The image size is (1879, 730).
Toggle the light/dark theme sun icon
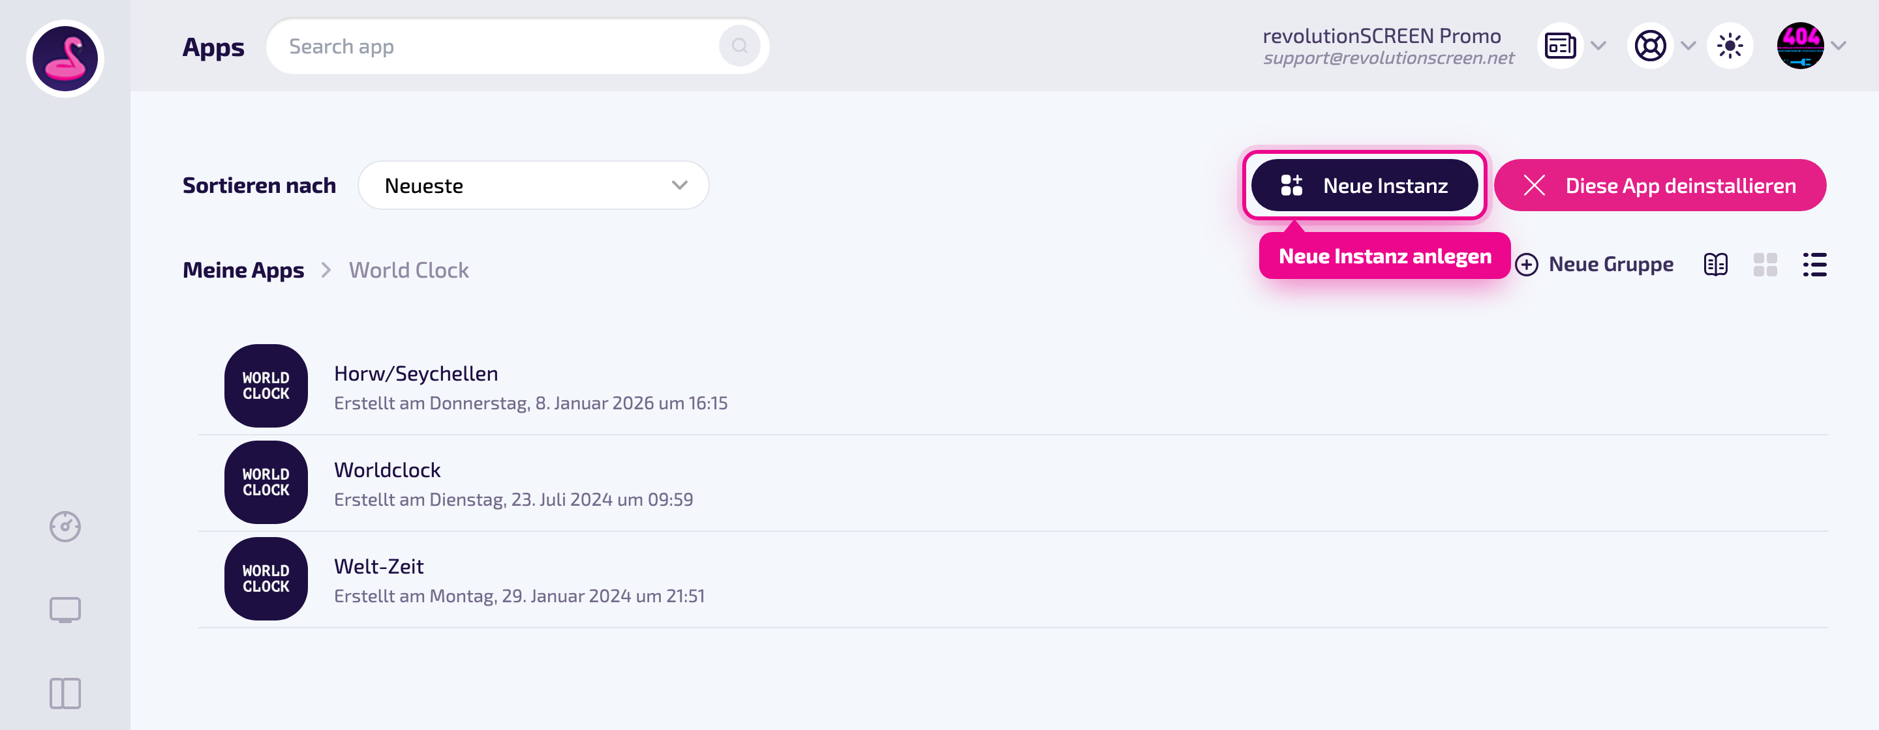pos(1730,46)
